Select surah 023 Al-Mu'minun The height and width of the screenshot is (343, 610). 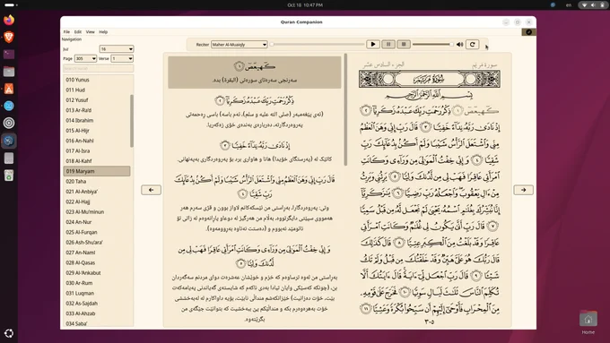tap(97, 211)
